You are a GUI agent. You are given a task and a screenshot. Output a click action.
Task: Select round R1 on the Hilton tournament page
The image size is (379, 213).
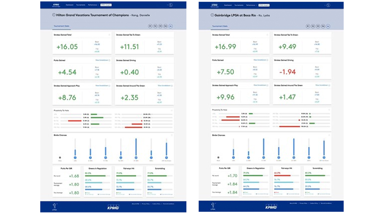150,26
